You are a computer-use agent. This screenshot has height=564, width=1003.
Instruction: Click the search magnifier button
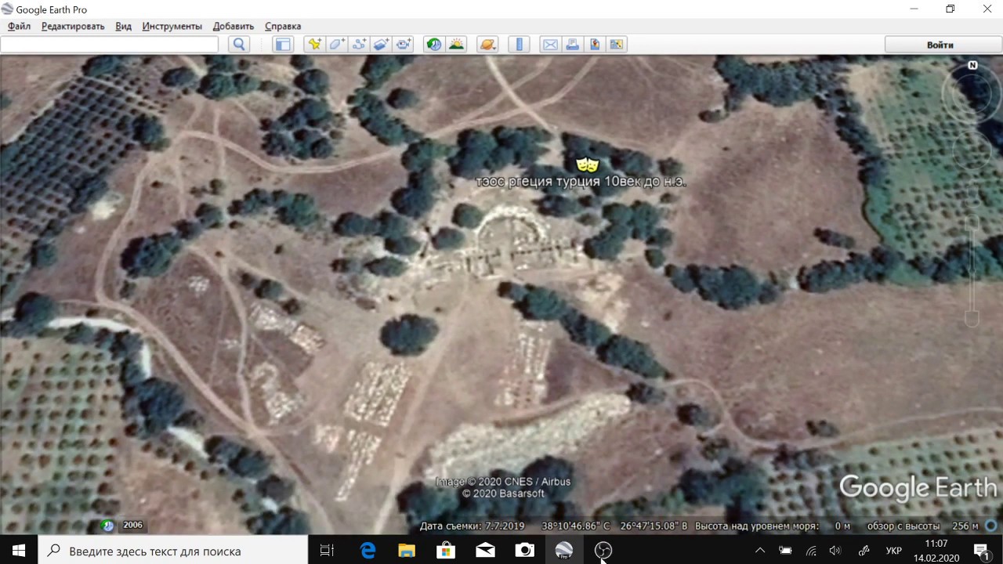[x=239, y=45]
